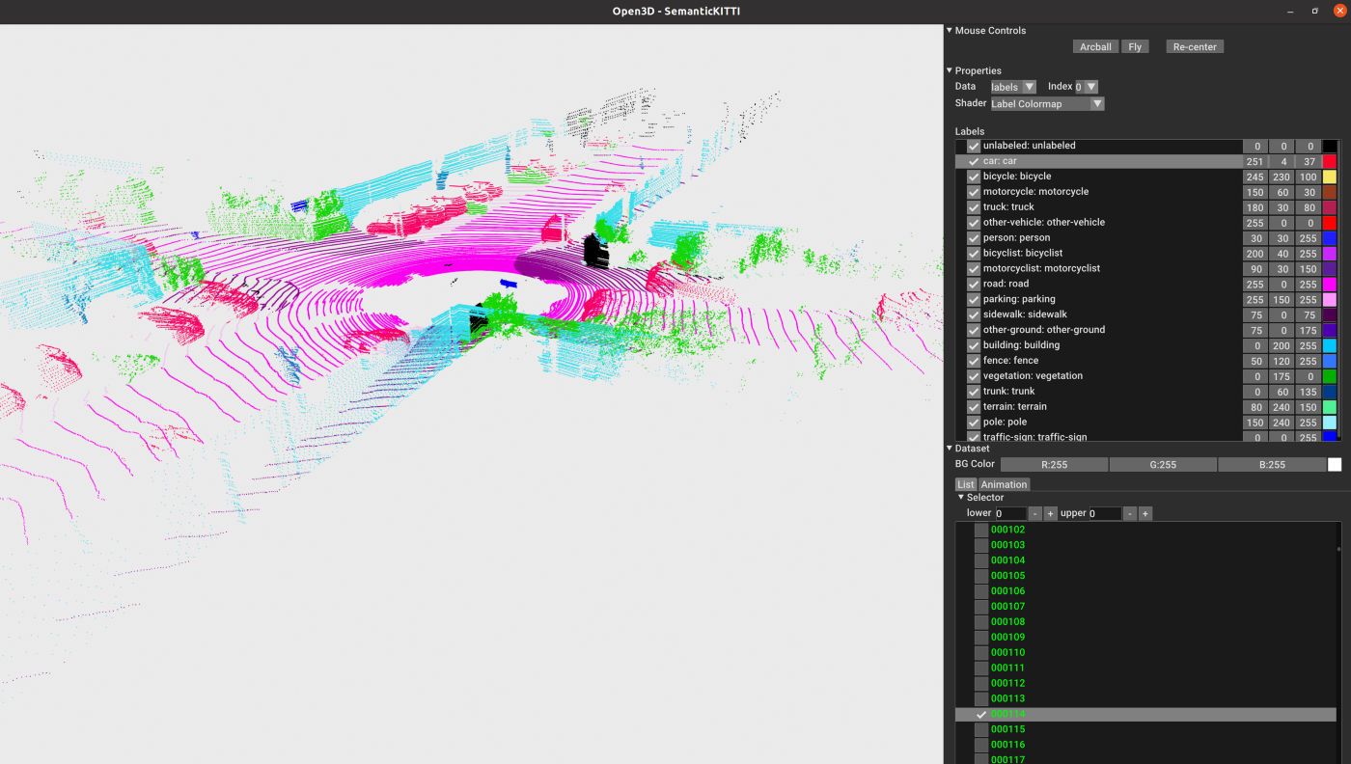Select frame 000108 in the selector list
This screenshot has width=1351, height=764.
(x=1007, y=621)
